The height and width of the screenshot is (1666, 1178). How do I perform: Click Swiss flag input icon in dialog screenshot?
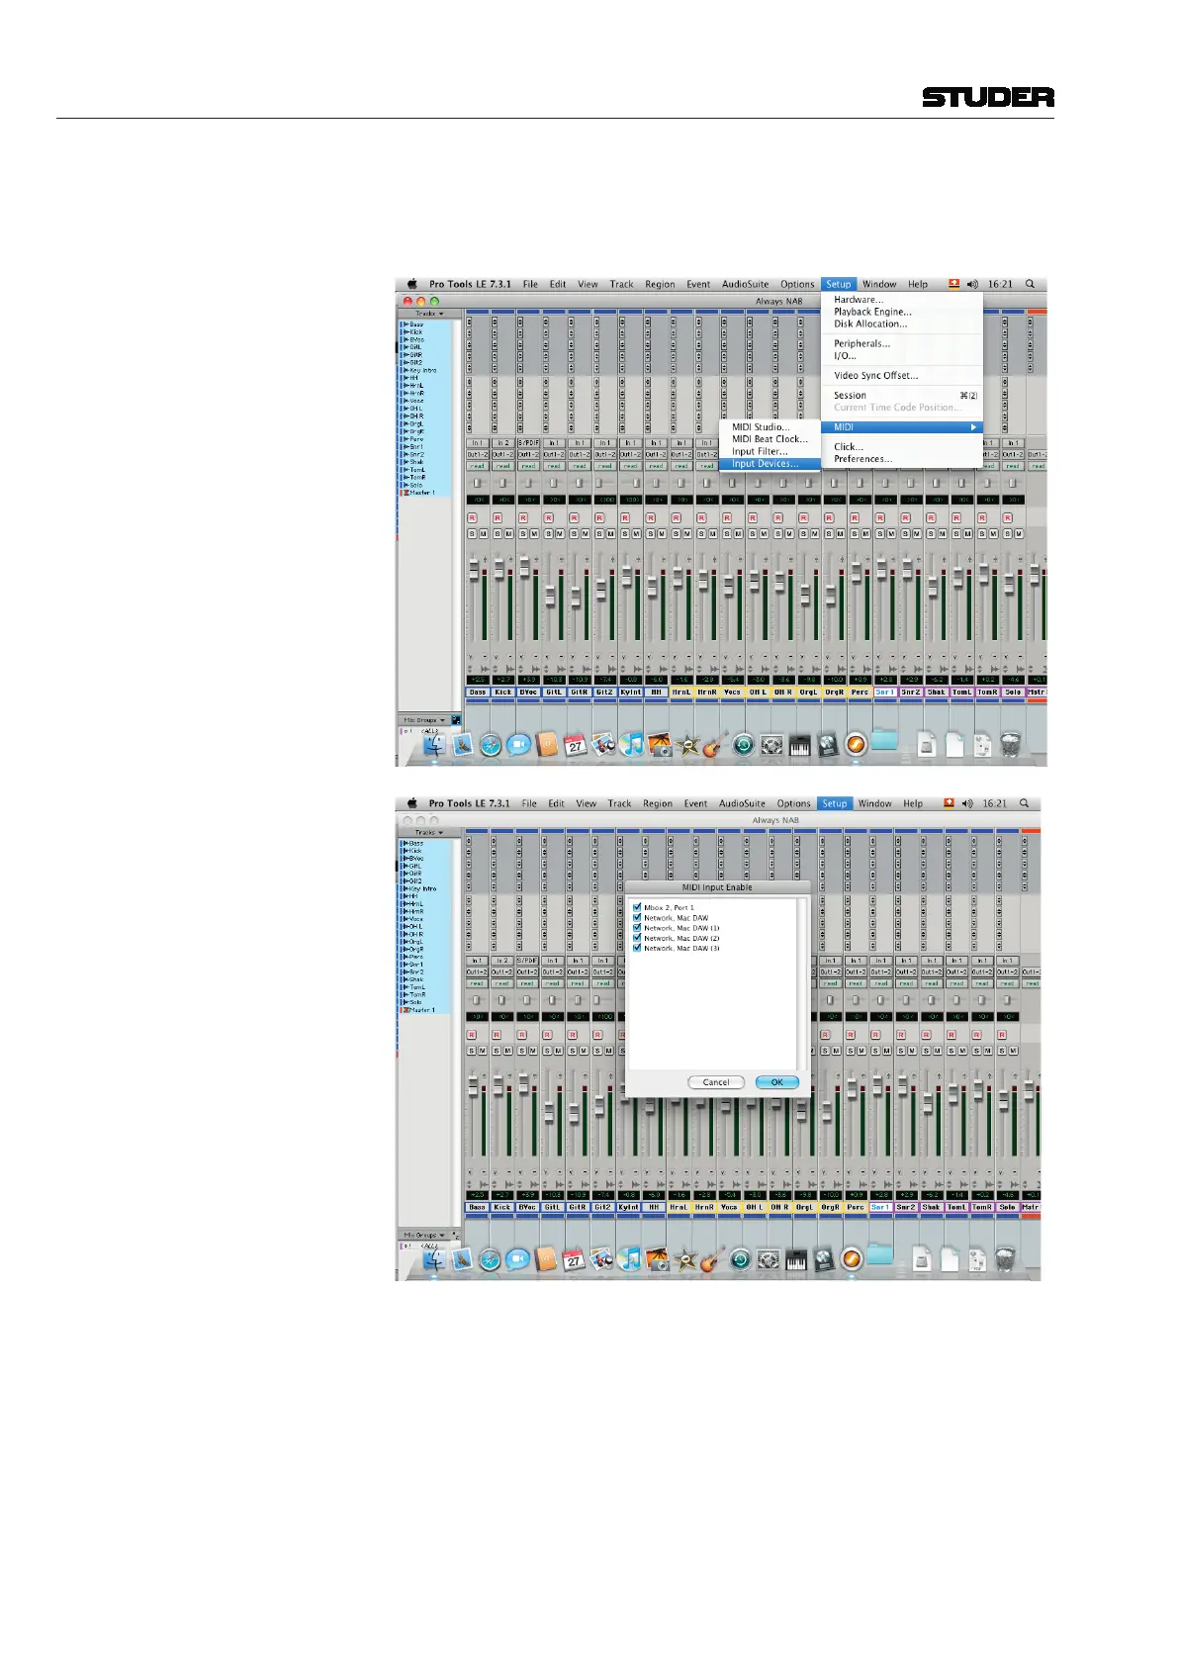[x=949, y=803]
